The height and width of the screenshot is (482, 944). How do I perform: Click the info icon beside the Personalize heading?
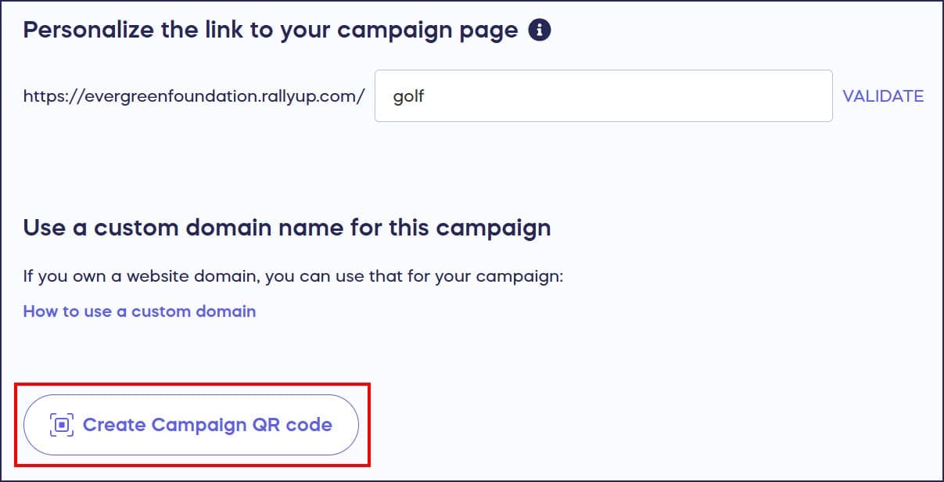pos(540,31)
